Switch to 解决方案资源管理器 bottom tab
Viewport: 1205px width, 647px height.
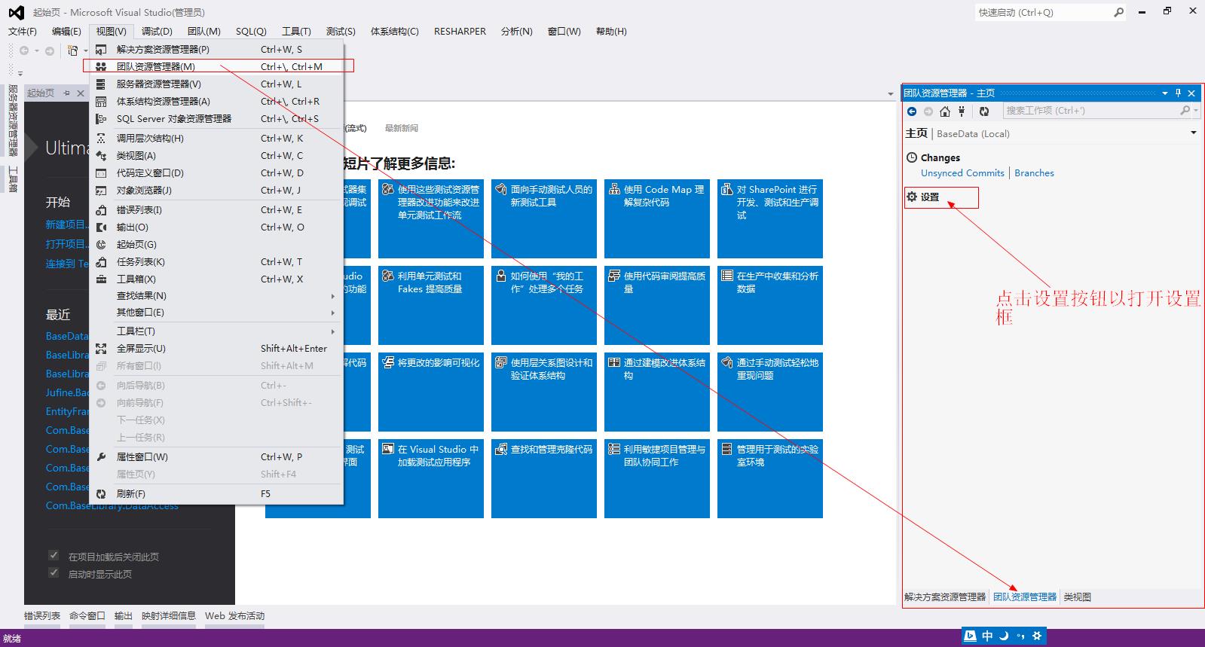pyautogui.click(x=944, y=597)
